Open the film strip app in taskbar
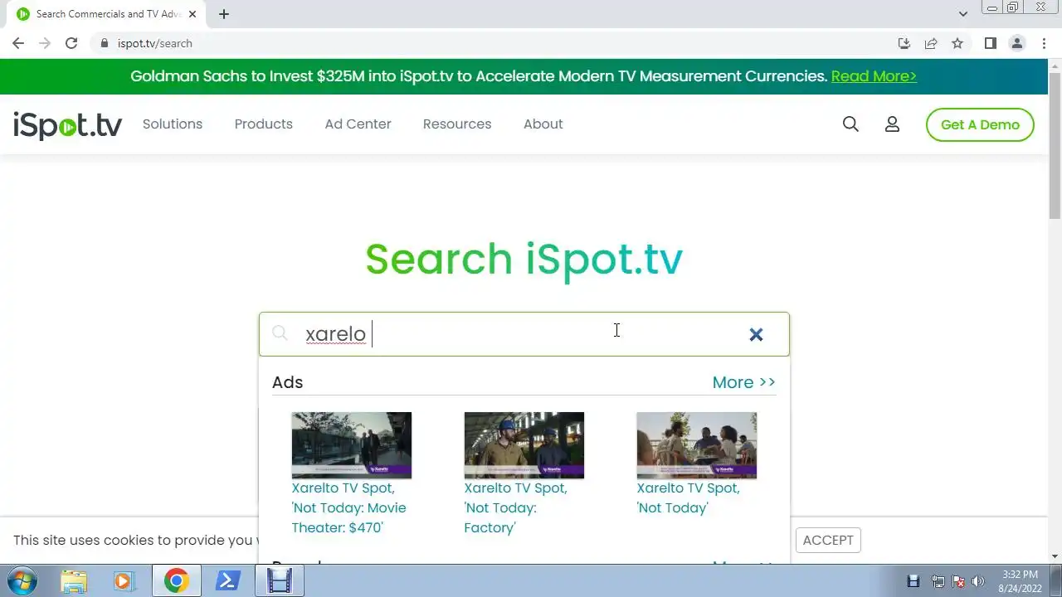The height and width of the screenshot is (597, 1062). click(280, 580)
